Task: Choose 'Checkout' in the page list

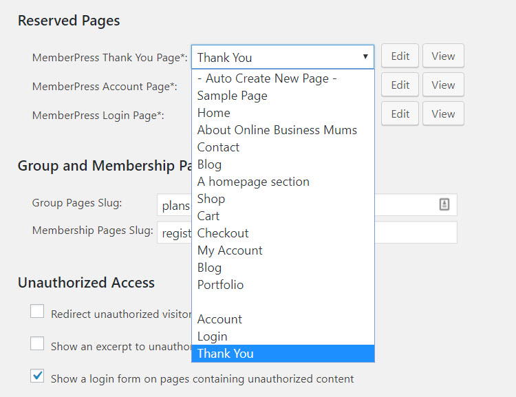Action: point(223,233)
